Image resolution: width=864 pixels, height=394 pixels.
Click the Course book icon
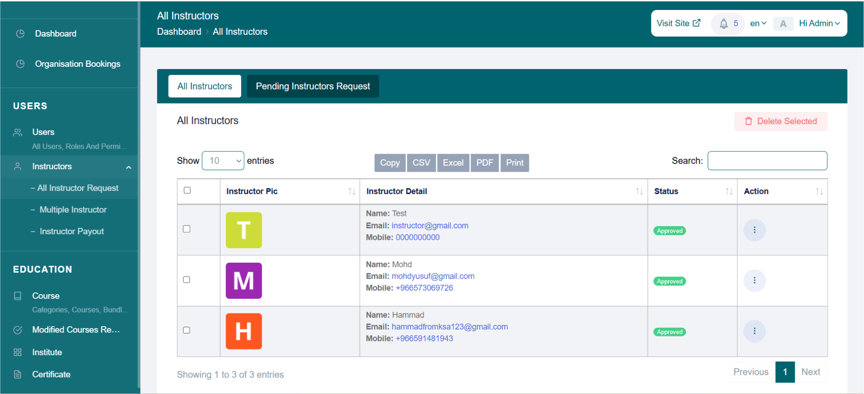click(18, 296)
